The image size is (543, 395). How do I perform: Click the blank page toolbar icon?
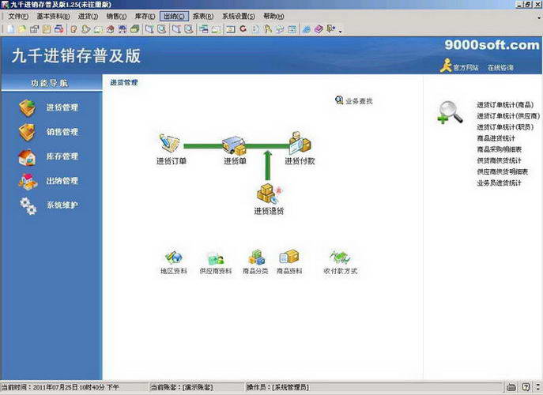tap(11, 29)
